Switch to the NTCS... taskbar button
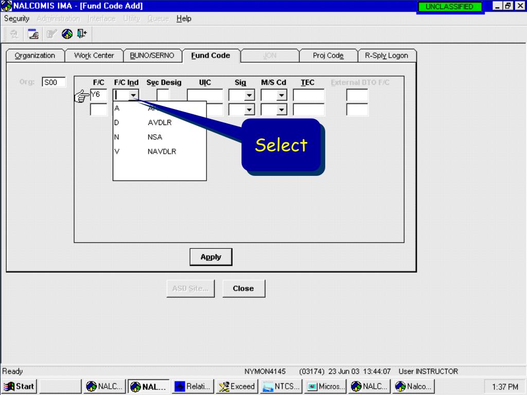Viewport: 527px width, 395px height. coord(282,386)
